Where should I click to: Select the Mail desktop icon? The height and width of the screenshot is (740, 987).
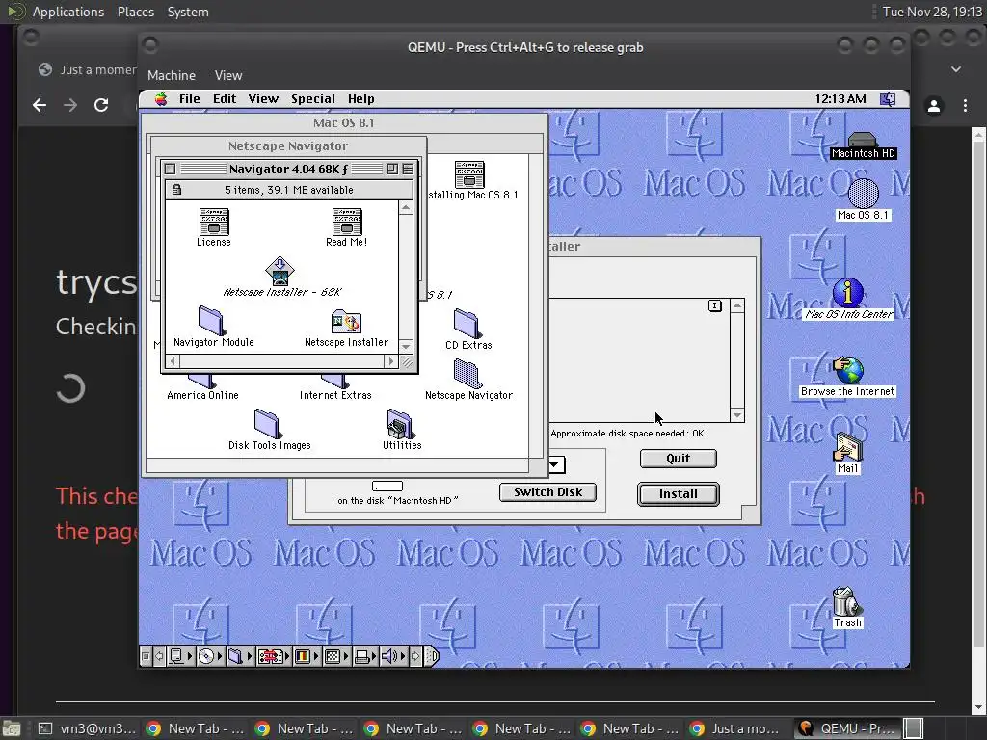[847, 447]
